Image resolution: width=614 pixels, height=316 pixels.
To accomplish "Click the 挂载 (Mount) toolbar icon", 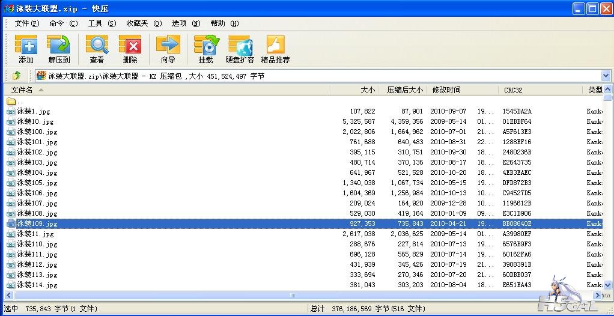I will (x=205, y=46).
